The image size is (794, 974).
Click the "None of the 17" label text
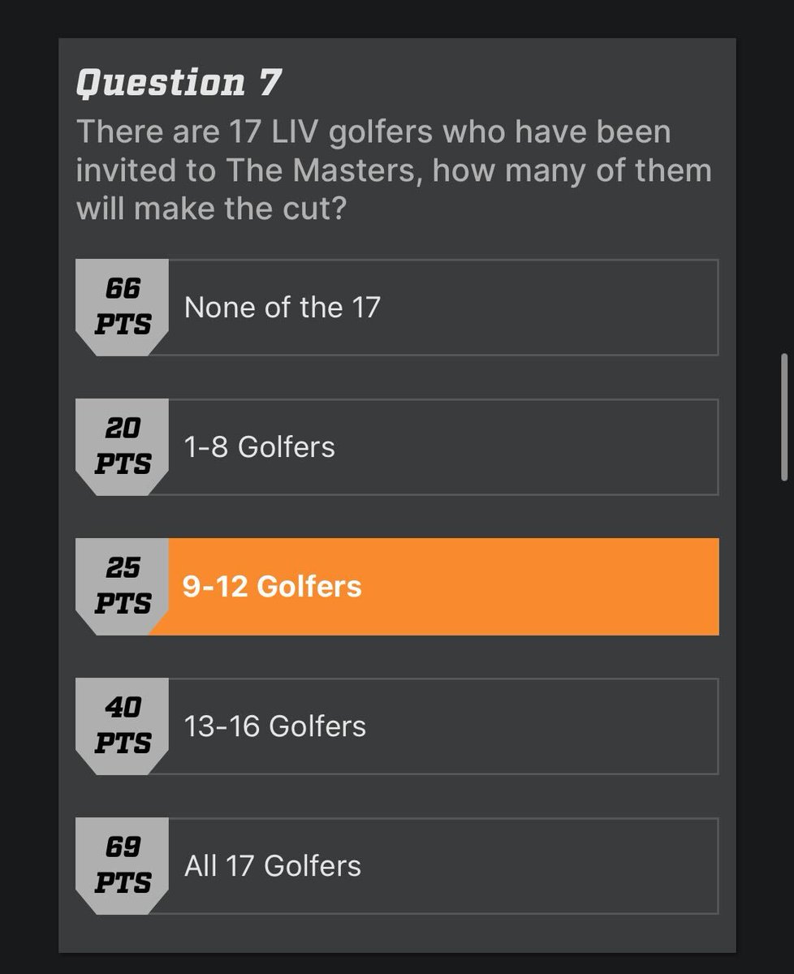(283, 308)
